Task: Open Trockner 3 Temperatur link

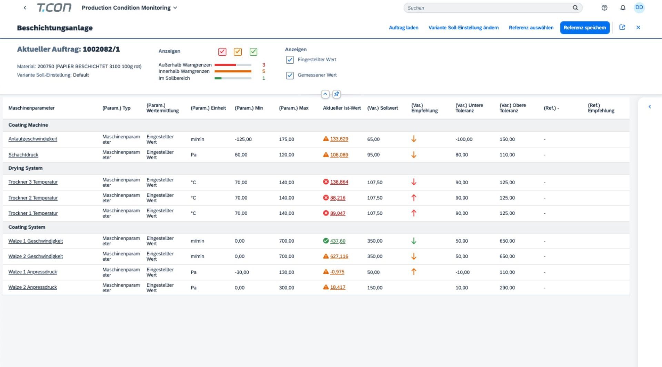Action: click(33, 182)
